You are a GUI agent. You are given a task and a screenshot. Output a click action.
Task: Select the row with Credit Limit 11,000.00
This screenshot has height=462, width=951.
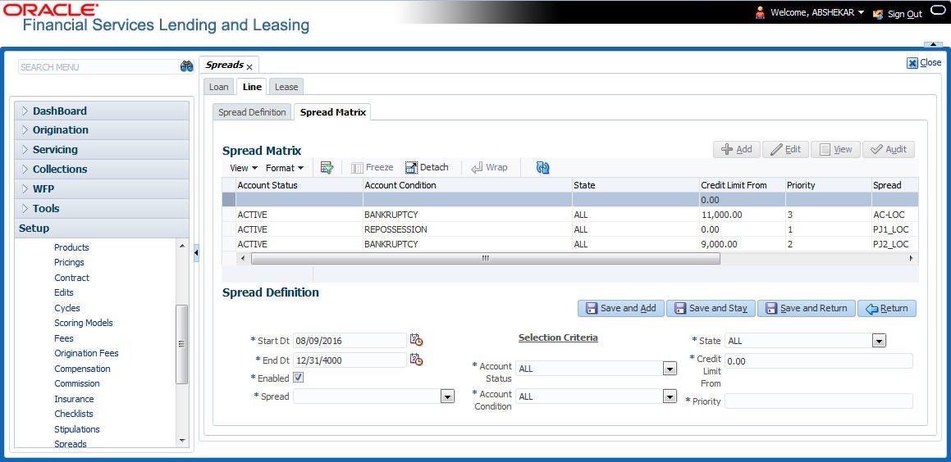(570, 215)
